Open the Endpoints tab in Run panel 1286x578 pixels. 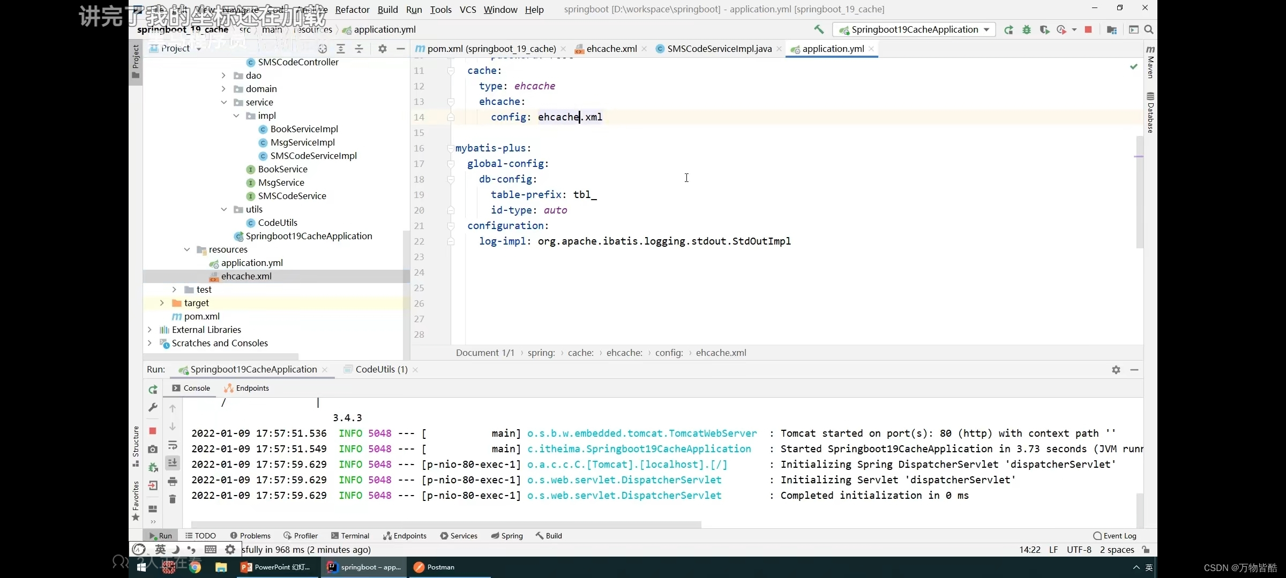246,388
